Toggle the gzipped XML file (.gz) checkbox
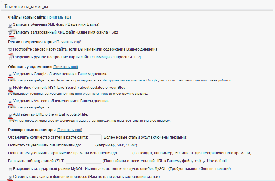 point(10,33)
